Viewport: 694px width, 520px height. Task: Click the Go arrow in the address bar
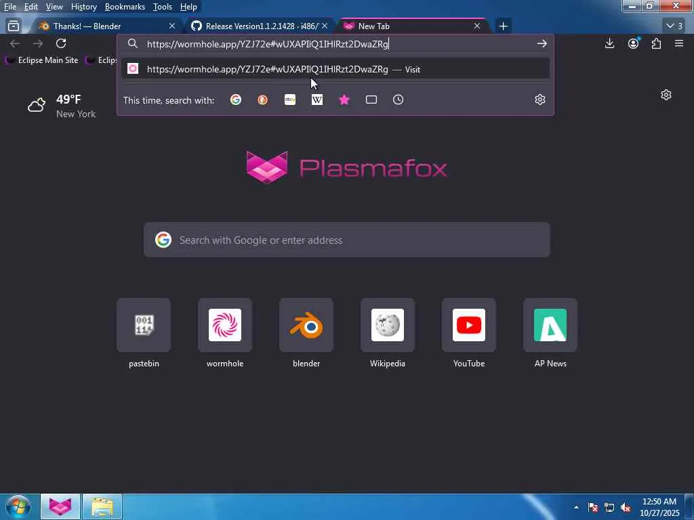[x=542, y=43]
